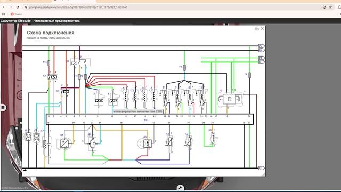This screenshot has width=341, height=192.
Task: Select connector C terminal at bottom right
Action: [262, 168]
